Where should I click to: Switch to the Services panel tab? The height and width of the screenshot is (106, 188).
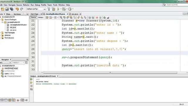click(17, 14)
